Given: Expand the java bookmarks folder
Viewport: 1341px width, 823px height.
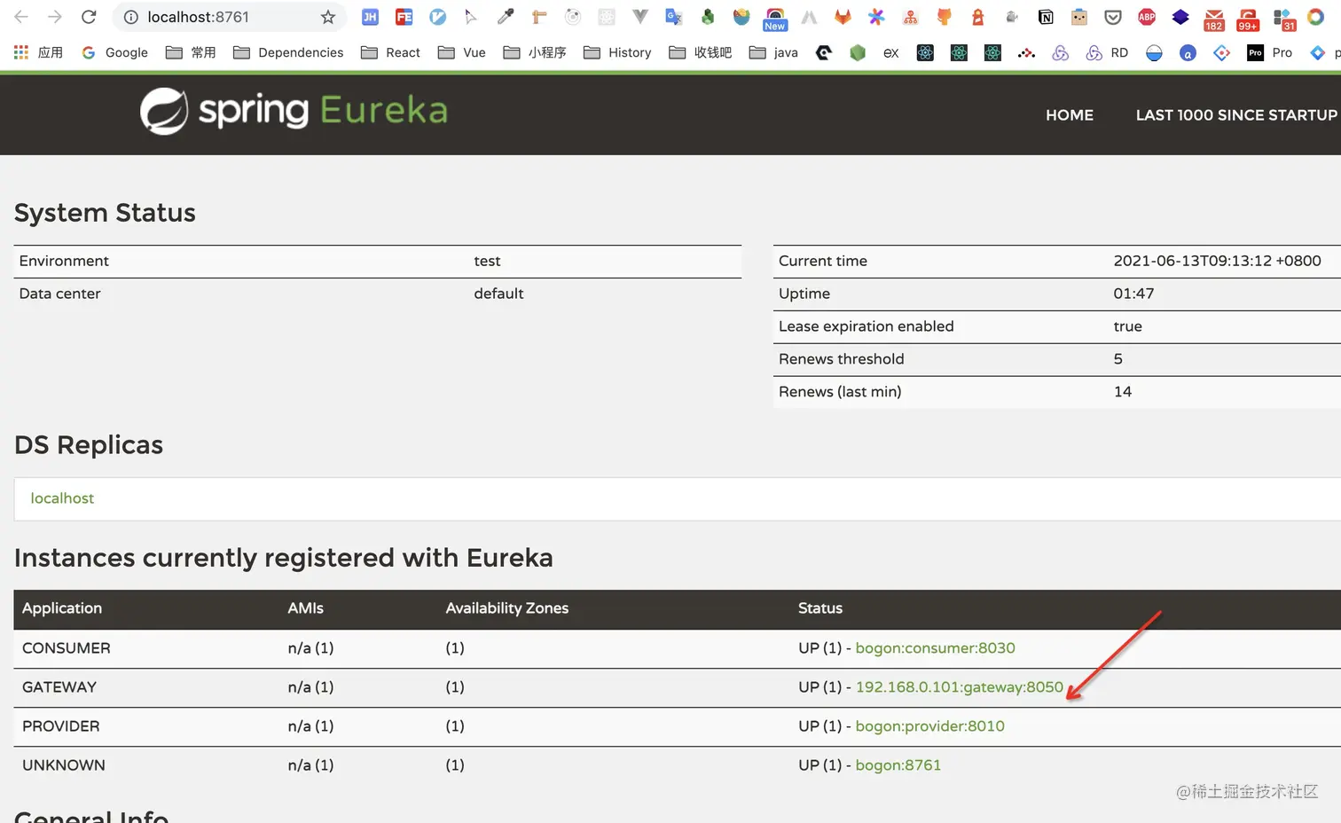Looking at the screenshot, I should pos(773,52).
